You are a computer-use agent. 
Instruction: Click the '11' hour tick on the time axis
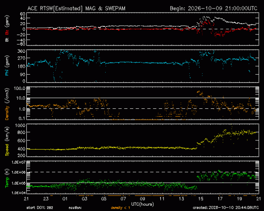pos(162,199)
